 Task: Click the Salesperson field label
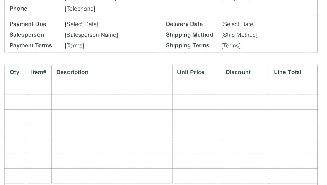tap(27, 35)
